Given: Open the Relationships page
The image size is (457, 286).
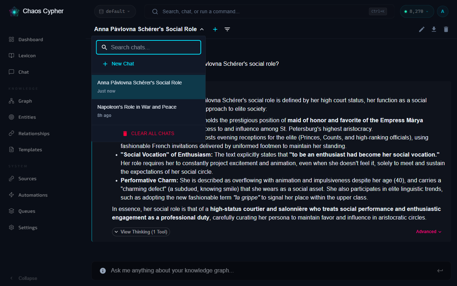Looking at the screenshot, I should tap(34, 133).
